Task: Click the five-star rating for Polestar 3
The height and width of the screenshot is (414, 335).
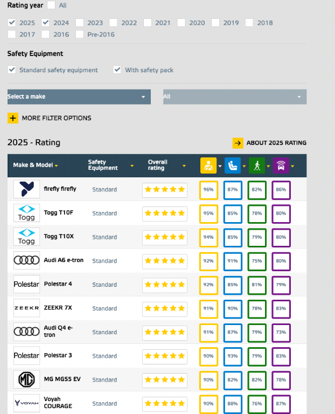Action: [165, 356]
